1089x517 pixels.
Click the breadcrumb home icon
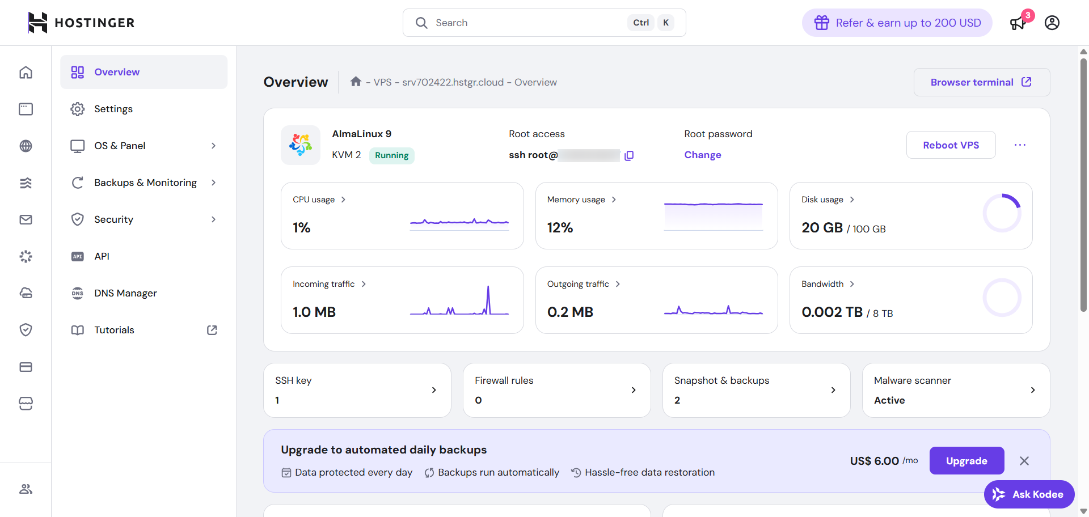[x=356, y=82]
